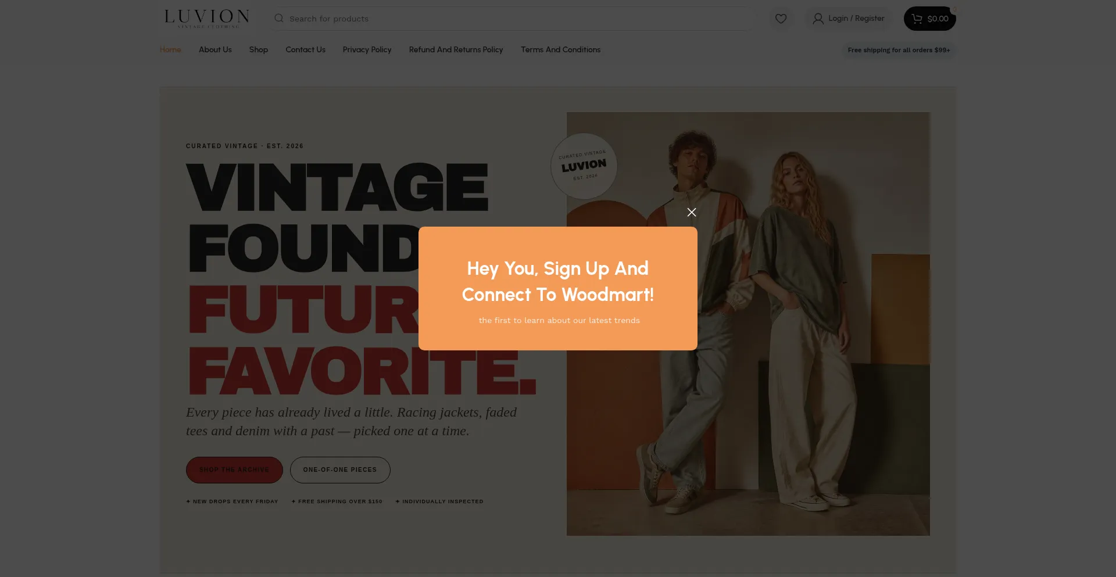
Task: Click 'INDIVIDUALLY INSPECTED' text
Action: [x=439, y=501]
